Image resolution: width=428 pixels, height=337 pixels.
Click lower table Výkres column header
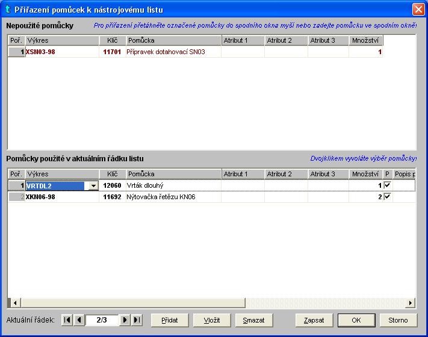(62, 174)
